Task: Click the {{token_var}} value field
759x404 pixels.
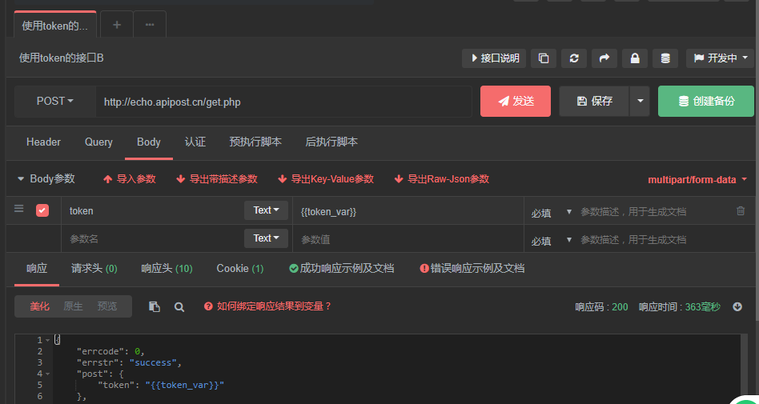Action: pyautogui.click(x=408, y=211)
